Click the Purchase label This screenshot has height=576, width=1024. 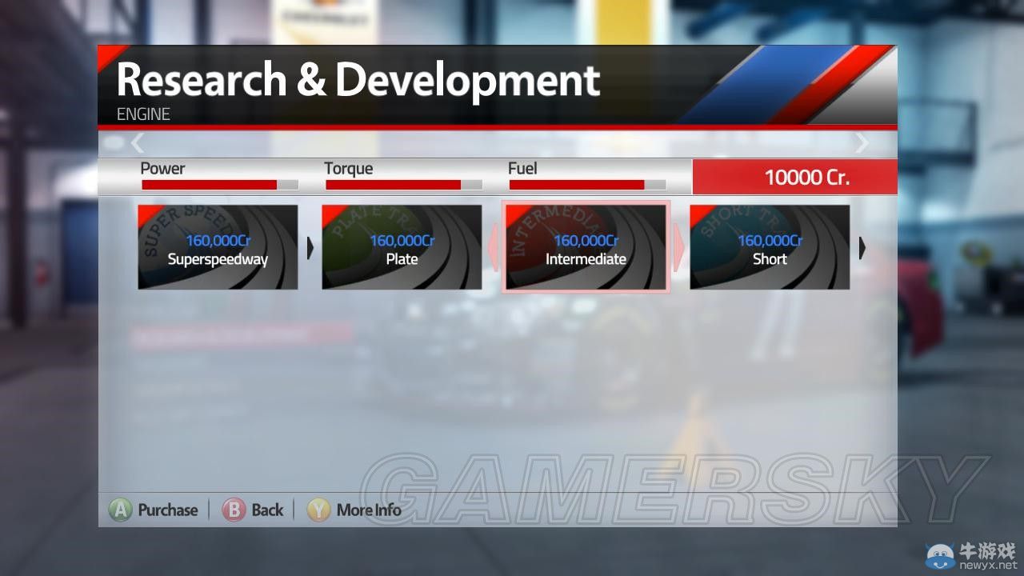point(168,510)
